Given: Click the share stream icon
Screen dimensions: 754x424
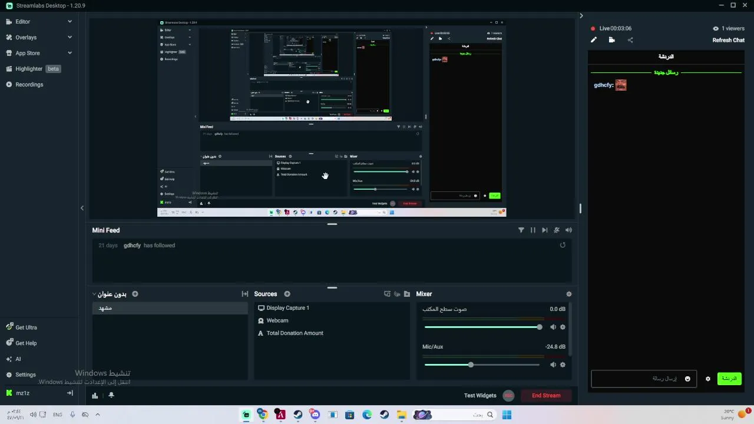Looking at the screenshot, I should click(x=630, y=40).
